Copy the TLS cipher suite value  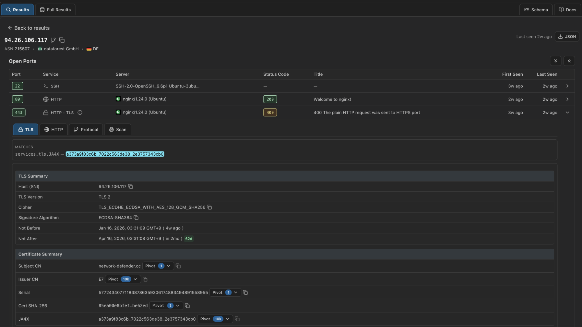209,207
